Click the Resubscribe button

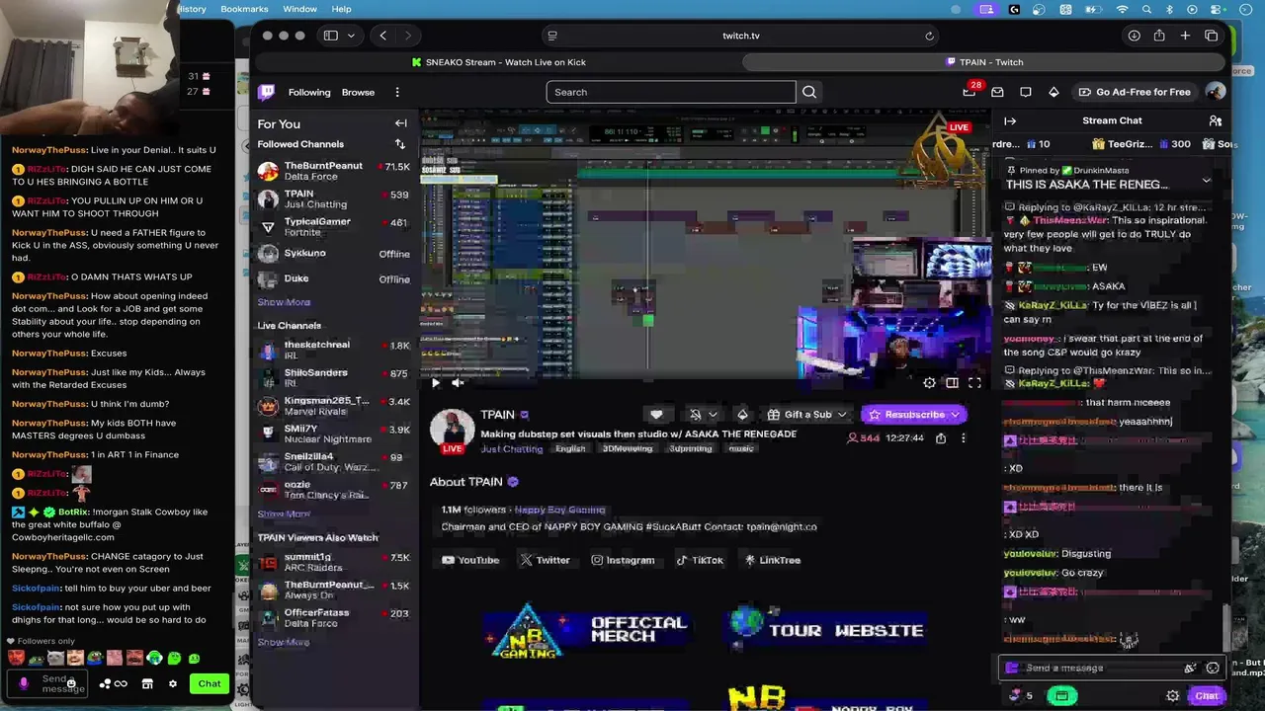tap(913, 415)
